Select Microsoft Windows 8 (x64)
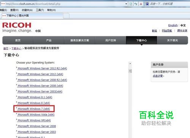The width and height of the screenshot is (190, 138). pos(34,103)
